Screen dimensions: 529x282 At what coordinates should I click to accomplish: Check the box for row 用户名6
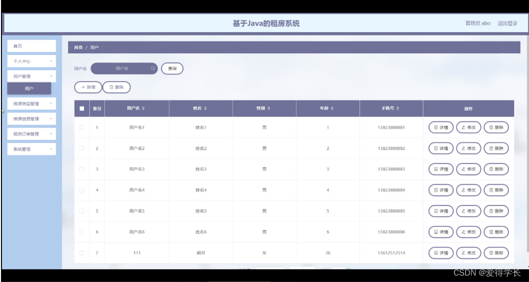pos(81,232)
